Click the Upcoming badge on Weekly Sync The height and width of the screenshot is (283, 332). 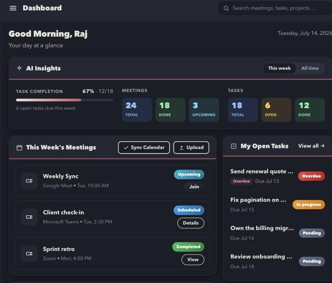(189, 174)
